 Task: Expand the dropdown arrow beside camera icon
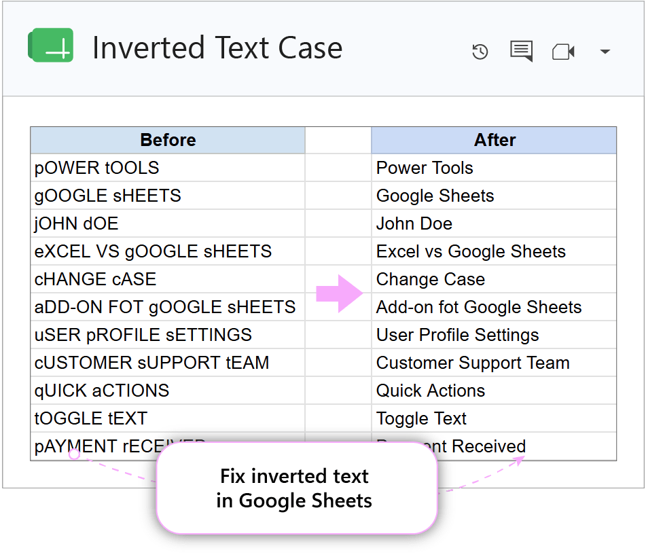pyautogui.click(x=605, y=52)
